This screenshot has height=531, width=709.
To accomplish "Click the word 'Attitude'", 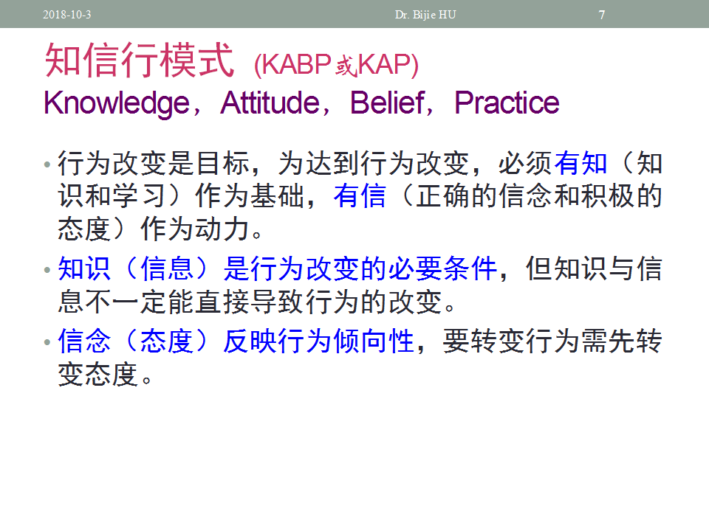I will 270,103.
